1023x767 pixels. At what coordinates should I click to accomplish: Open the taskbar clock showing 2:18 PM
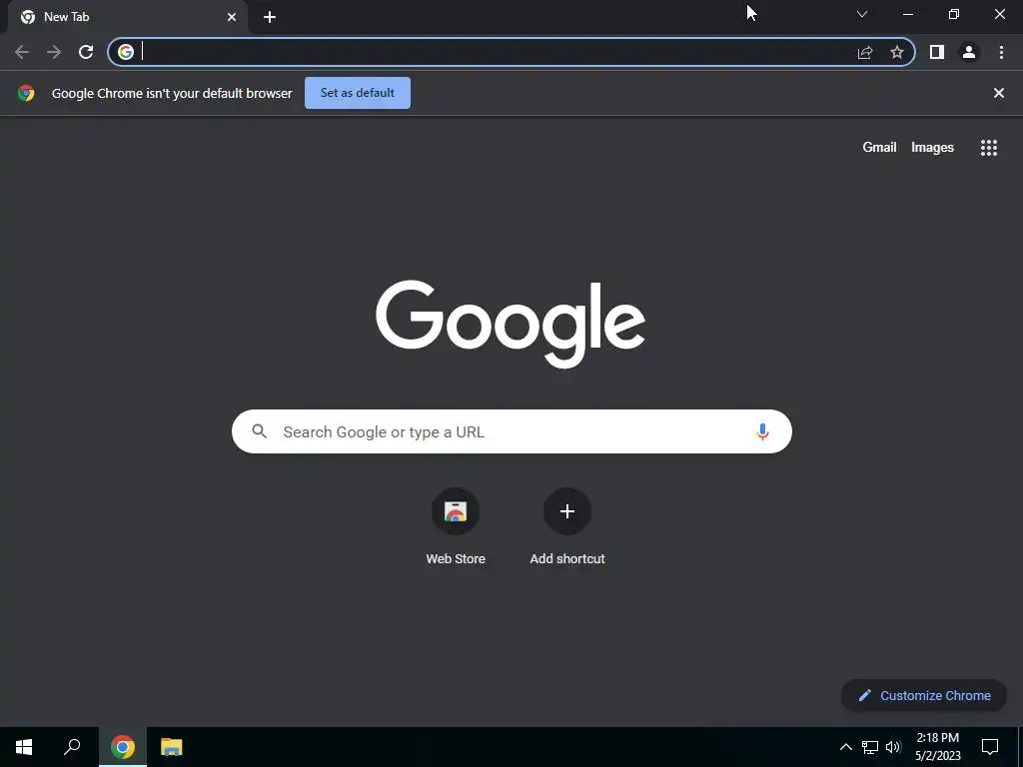point(937,747)
